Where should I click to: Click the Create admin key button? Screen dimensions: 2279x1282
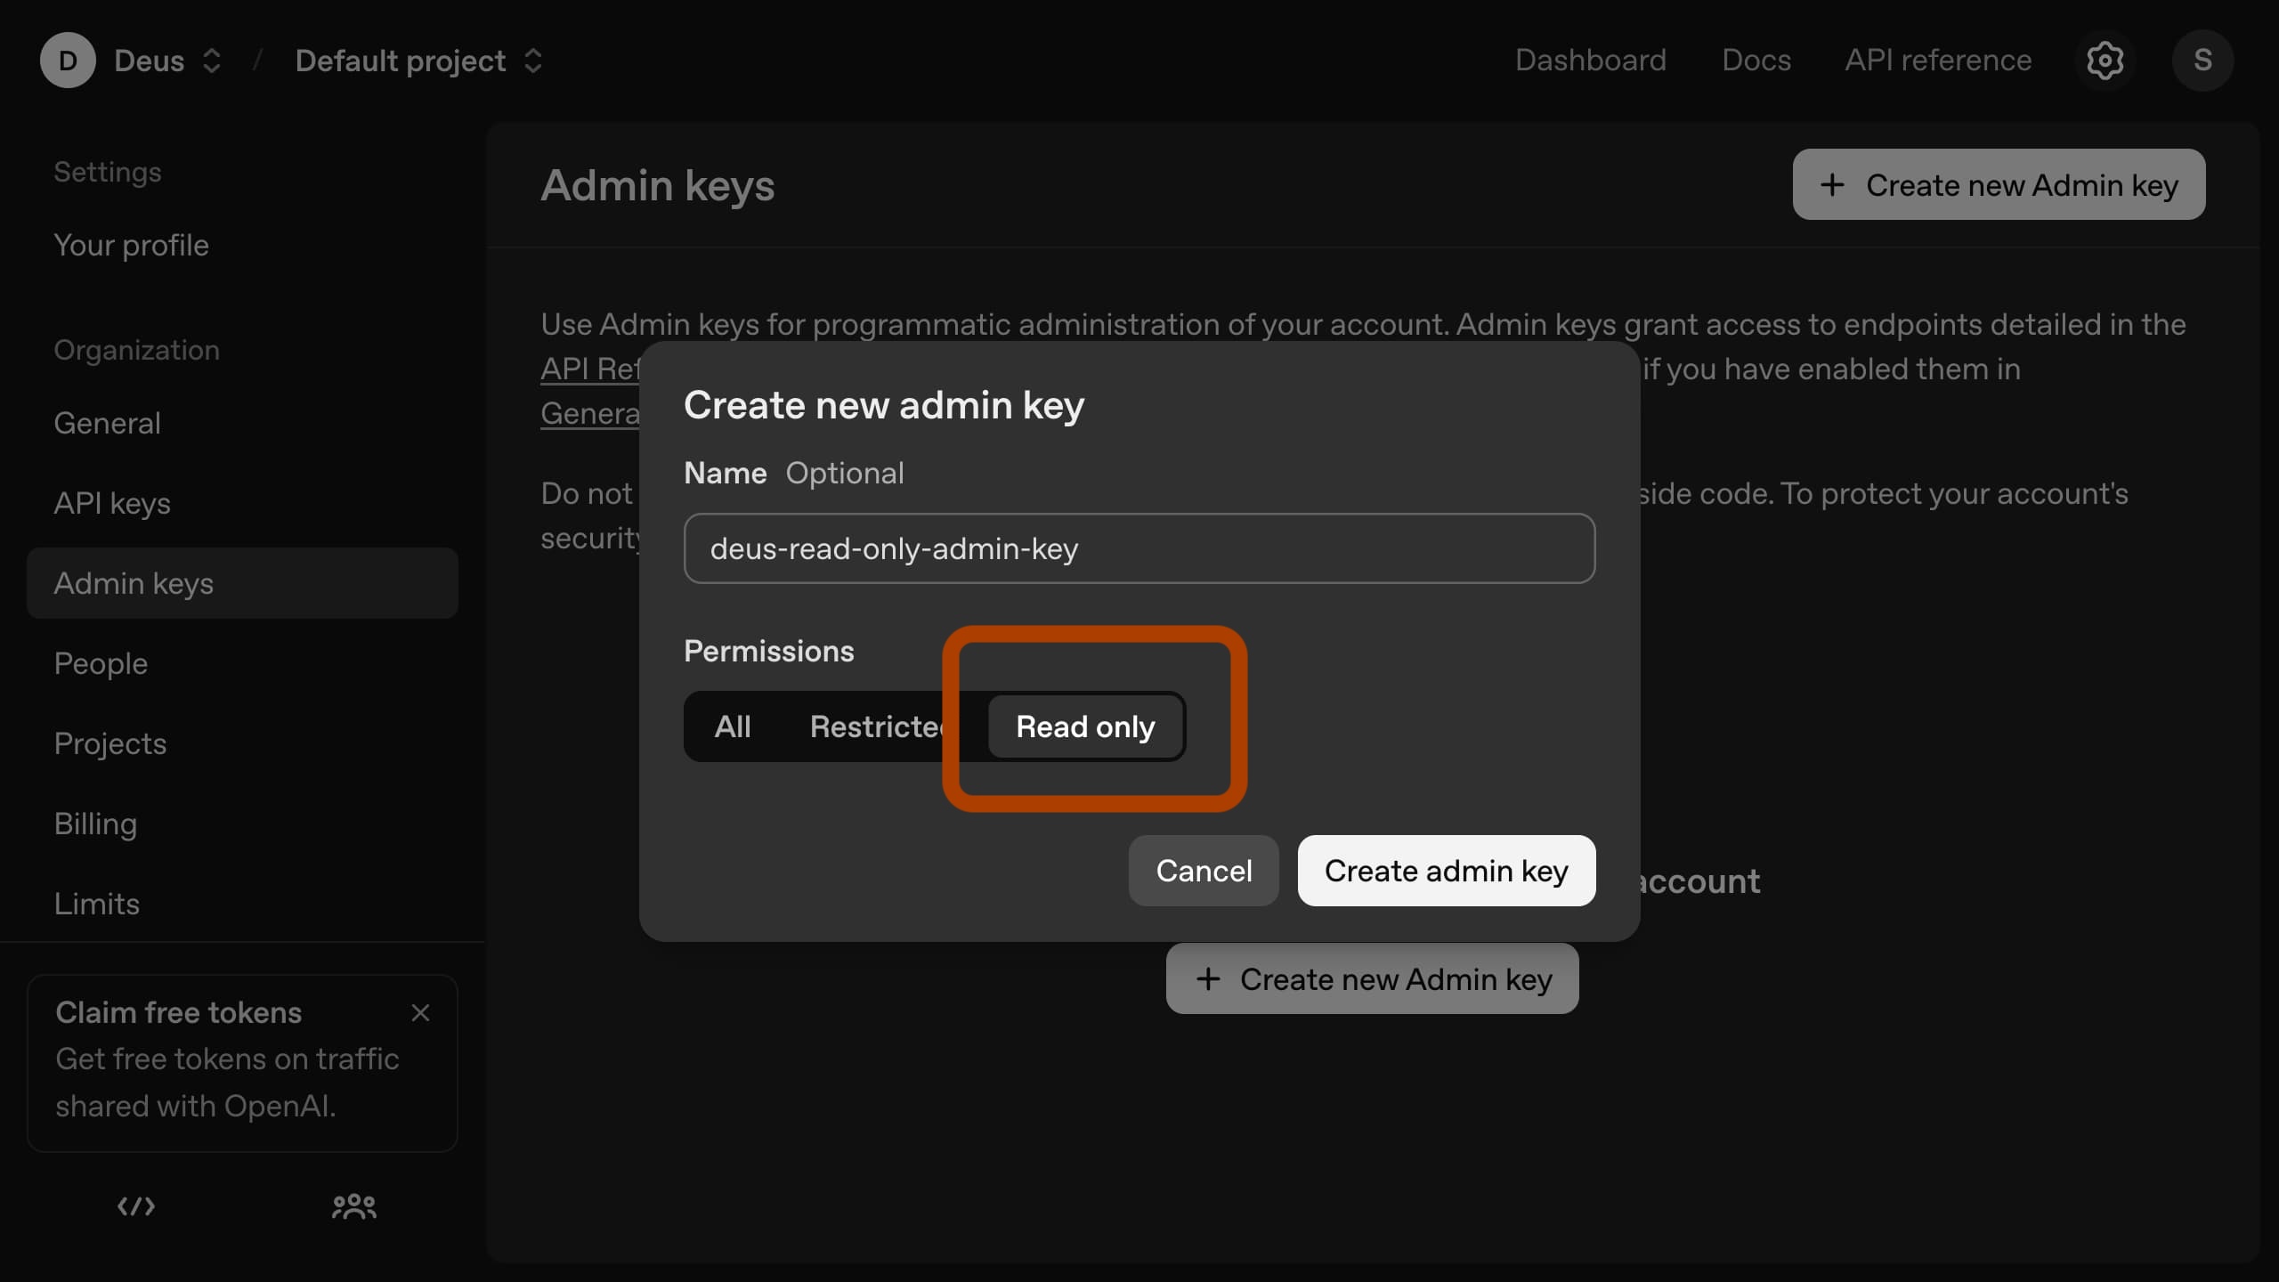[x=1446, y=871]
